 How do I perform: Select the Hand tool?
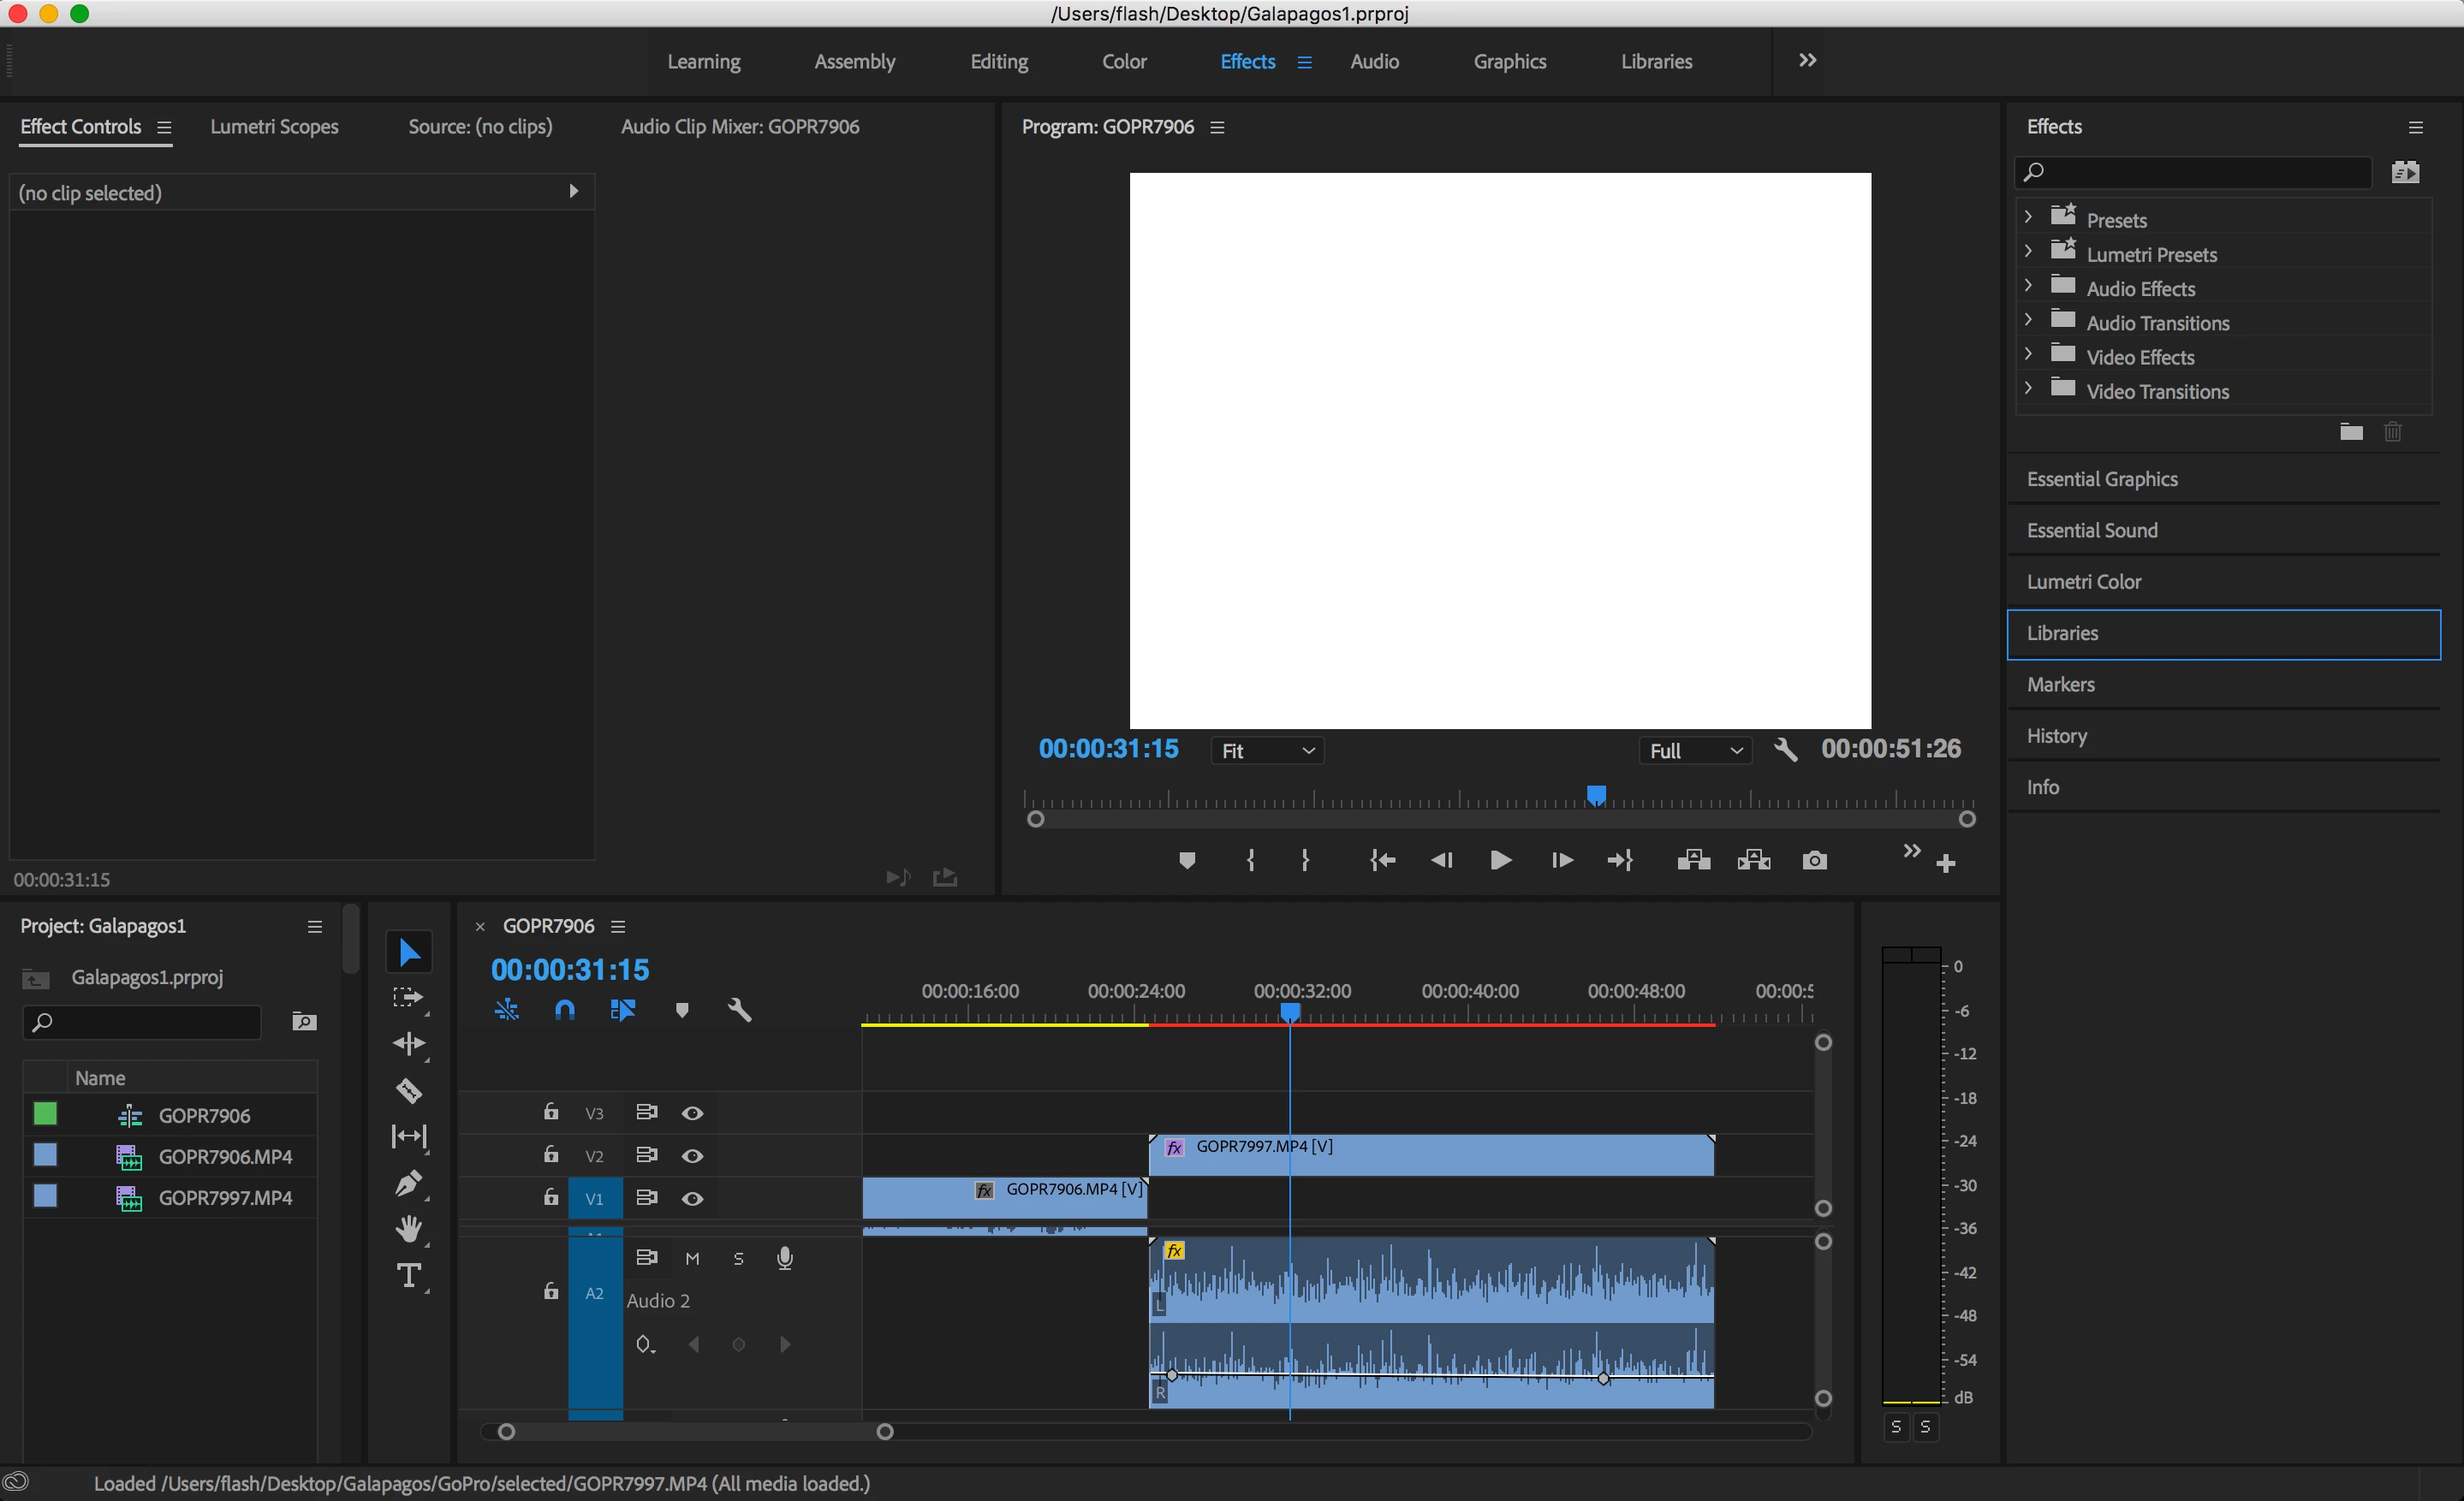pyautogui.click(x=408, y=1228)
